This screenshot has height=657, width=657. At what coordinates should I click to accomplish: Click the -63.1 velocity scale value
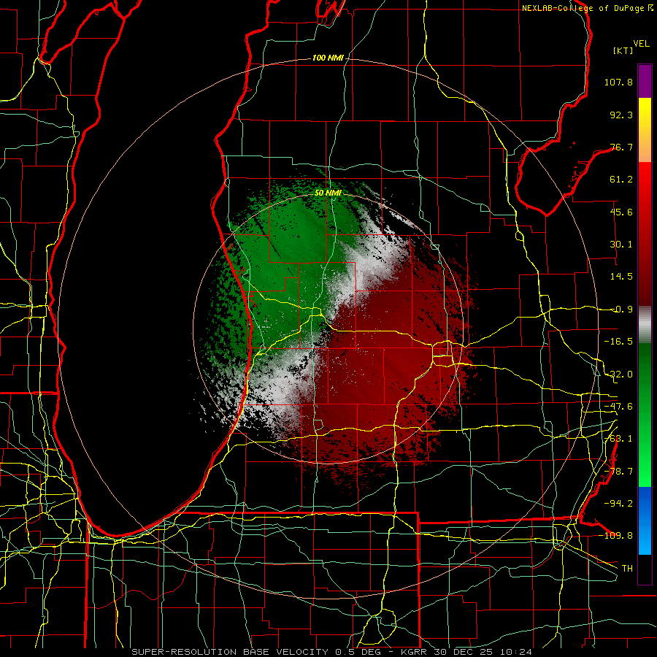(x=618, y=439)
